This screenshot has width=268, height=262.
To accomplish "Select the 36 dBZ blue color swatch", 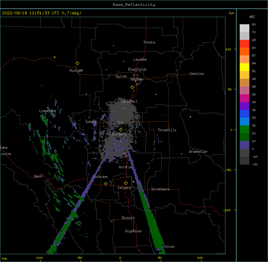I will pyautogui.click(x=244, y=114).
